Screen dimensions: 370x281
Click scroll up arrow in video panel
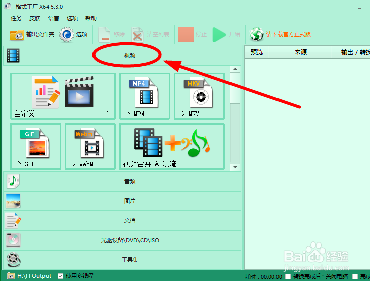[x=235, y=69]
